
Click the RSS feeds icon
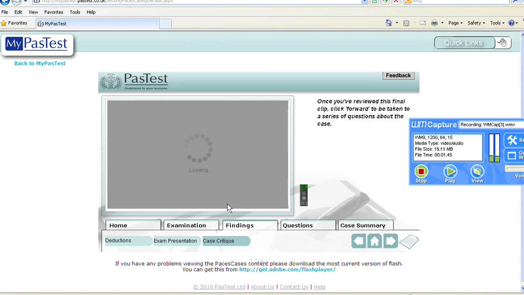coord(406,23)
